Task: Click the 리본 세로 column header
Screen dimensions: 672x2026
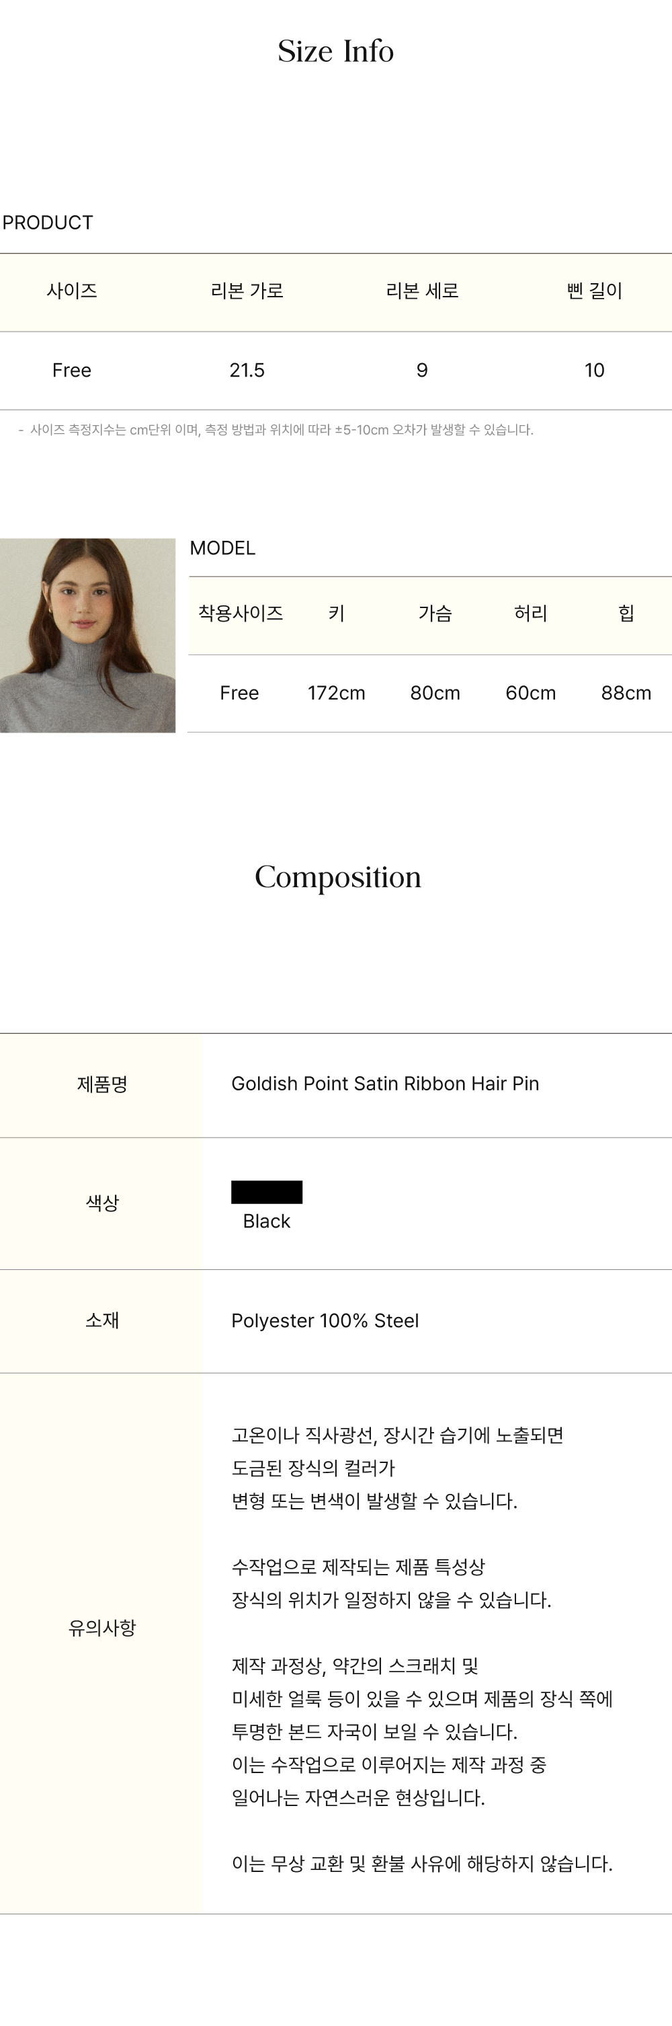Action: tap(422, 291)
